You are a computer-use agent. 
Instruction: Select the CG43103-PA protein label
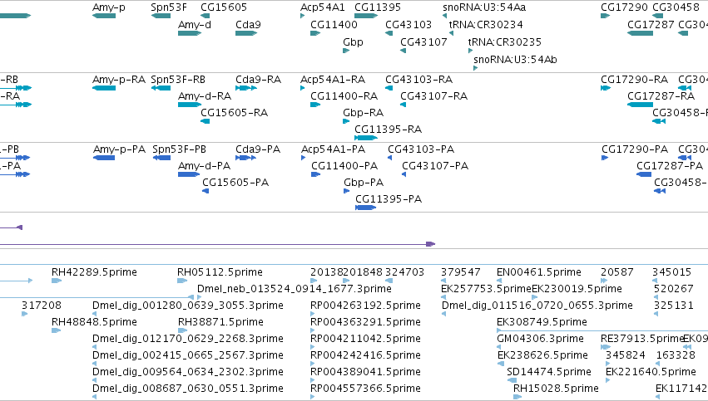[421, 149]
